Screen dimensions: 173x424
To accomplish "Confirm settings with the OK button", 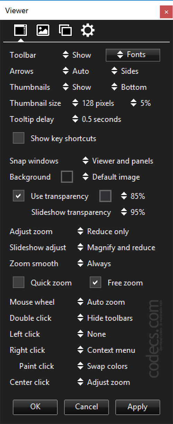I will [35, 407].
